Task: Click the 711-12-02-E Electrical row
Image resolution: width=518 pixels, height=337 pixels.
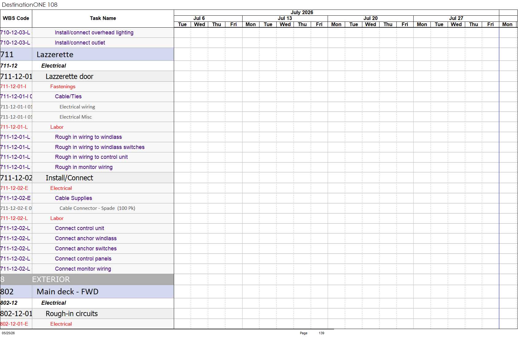Action: coord(87,188)
